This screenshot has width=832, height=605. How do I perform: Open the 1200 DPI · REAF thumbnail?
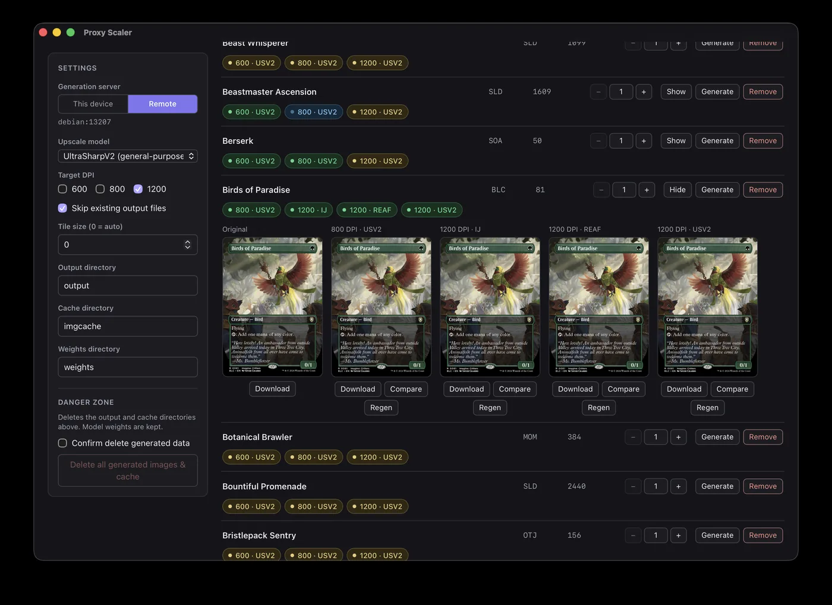pyautogui.click(x=598, y=307)
